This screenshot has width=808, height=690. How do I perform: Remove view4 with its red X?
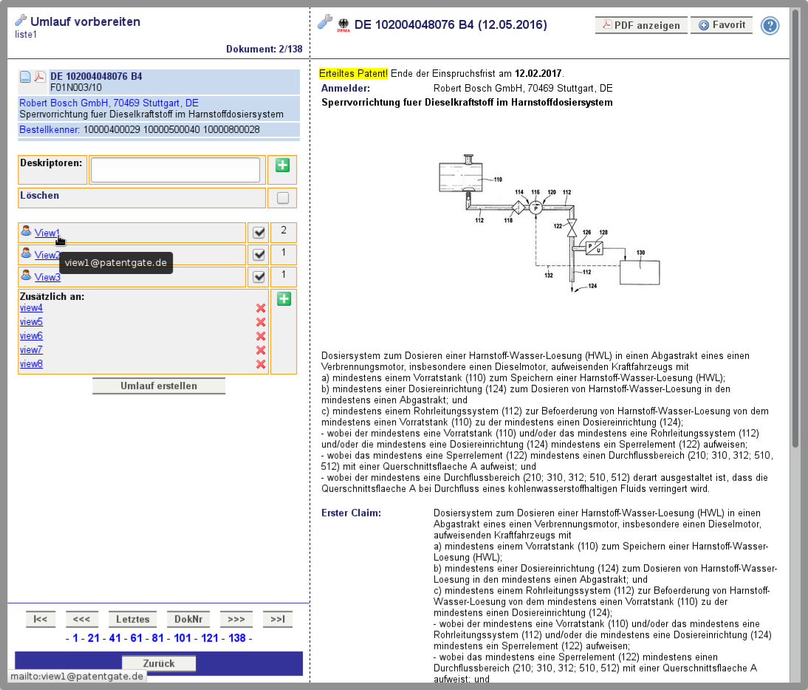pos(261,308)
